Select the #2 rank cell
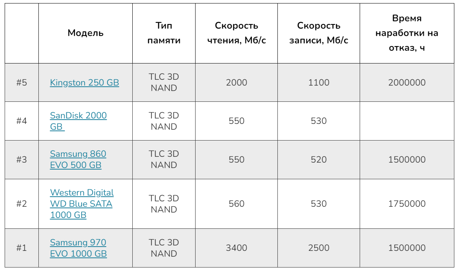This screenshot has height=271, width=459. [22, 204]
